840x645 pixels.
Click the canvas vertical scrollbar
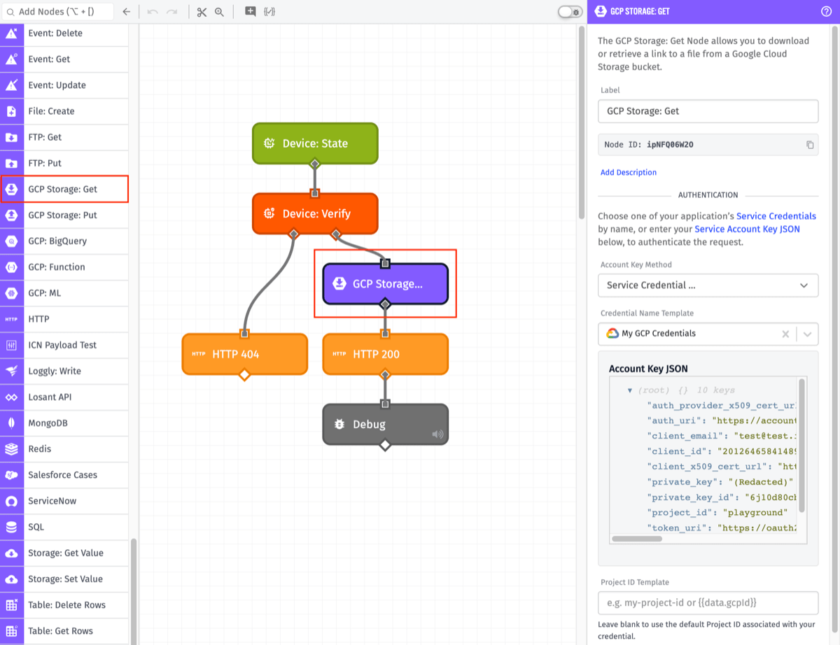click(x=582, y=123)
